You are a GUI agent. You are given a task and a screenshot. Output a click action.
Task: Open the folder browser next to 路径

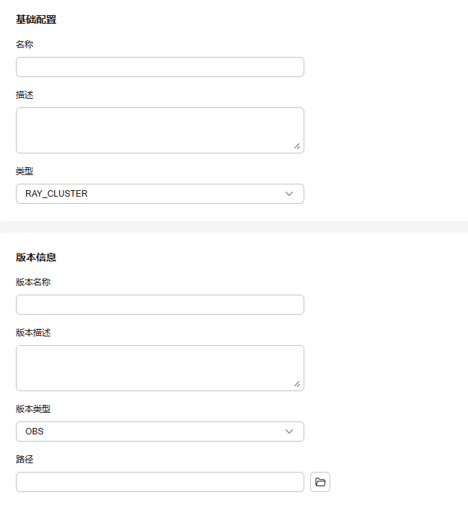point(319,482)
